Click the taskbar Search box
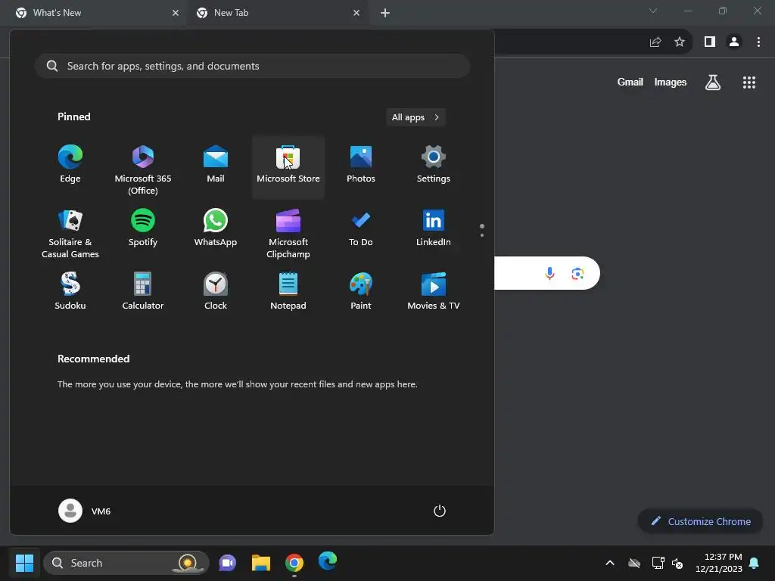Viewport: 775px width, 581px height. coord(126,563)
